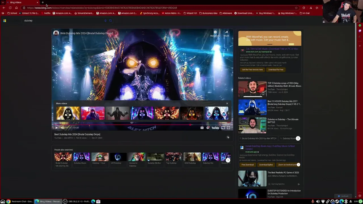Open the taskbar volume tray icon
The height and width of the screenshot is (204, 363).
pos(318,201)
